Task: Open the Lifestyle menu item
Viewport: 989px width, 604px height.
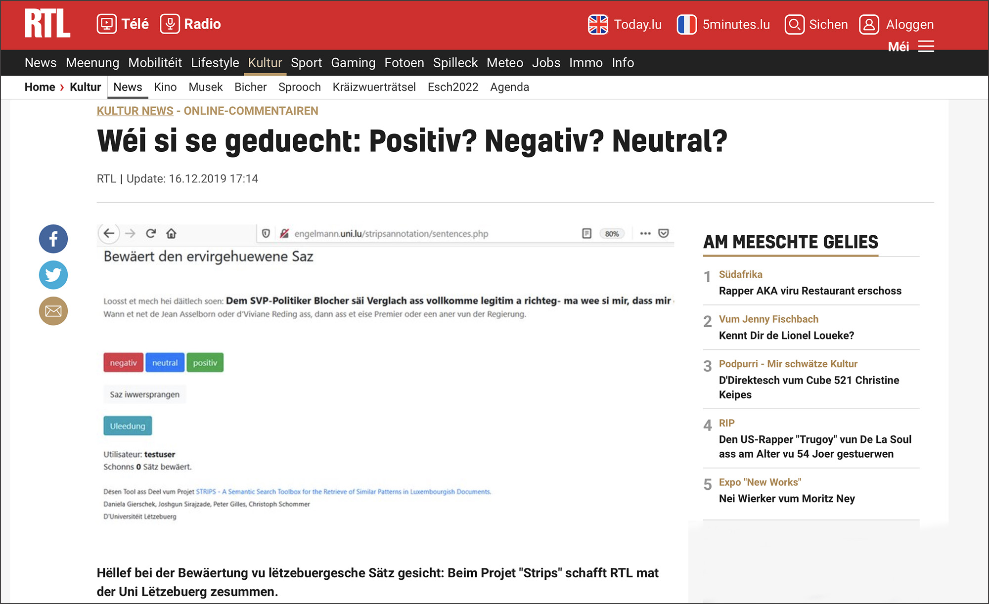Action: coord(215,63)
